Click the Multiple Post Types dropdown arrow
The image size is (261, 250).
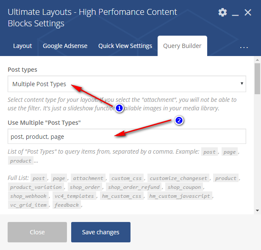pos(242,84)
